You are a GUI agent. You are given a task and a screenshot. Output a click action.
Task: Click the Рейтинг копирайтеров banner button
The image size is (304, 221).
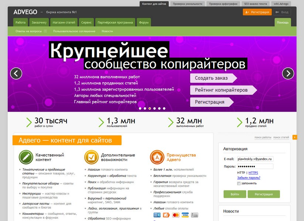point(223,90)
